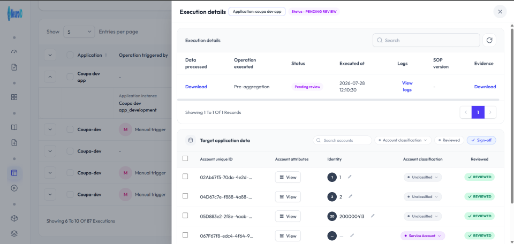Open the stacked layers icon in sidebar
Screen dimensions: 514x244
coord(14,233)
